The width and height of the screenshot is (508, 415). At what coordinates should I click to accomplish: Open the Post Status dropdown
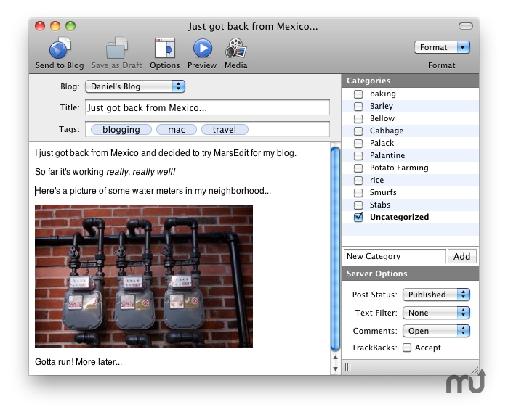click(x=437, y=295)
